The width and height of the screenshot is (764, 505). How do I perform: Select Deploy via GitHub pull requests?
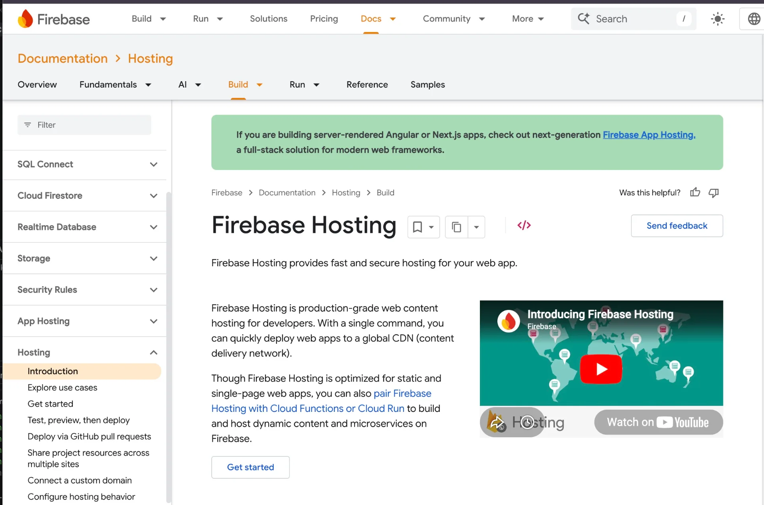pos(90,437)
